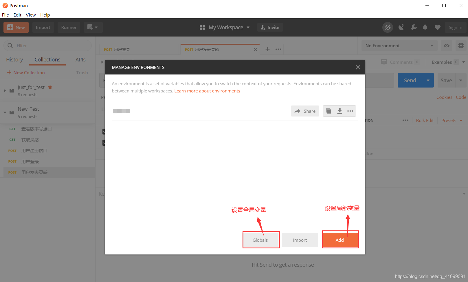468x282 pixels.
Task: Click the heart icon in header
Action: (x=437, y=27)
